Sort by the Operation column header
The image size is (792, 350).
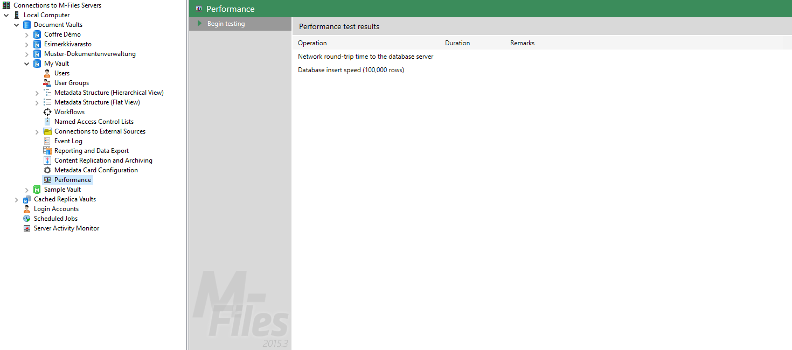312,43
